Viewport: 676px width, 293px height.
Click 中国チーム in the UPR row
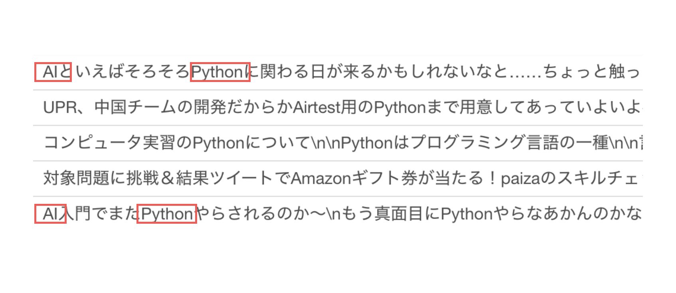click(135, 107)
